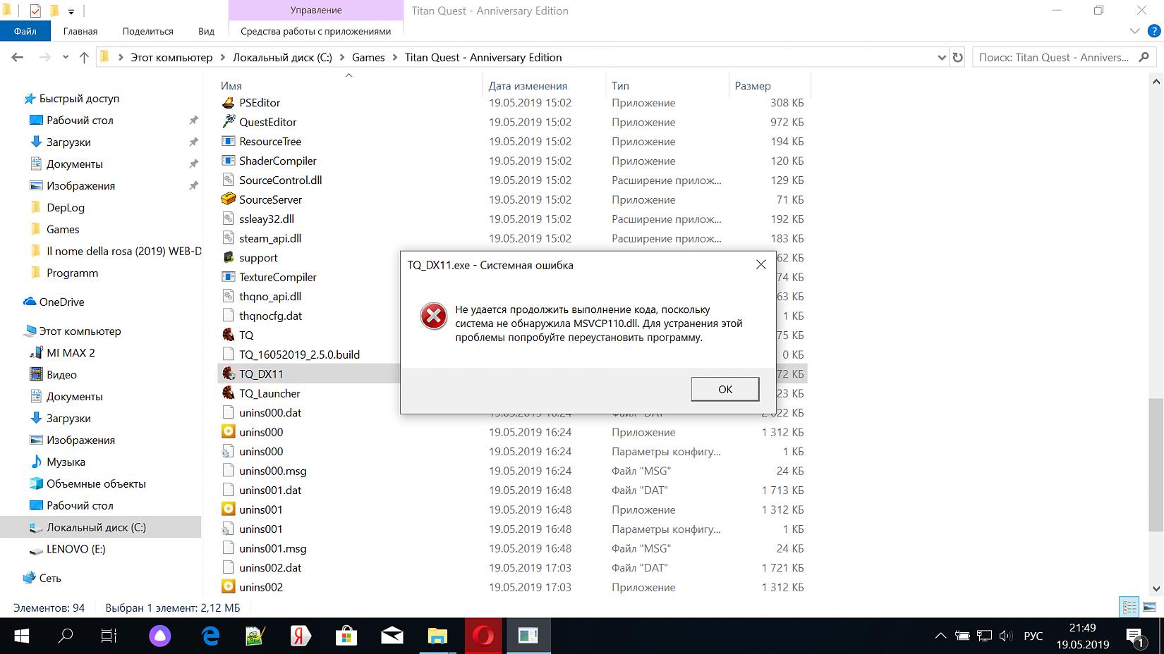Select LENOVO (E:) drive in sidebar
This screenshot has width=1164, height=654.
point(75,550)
